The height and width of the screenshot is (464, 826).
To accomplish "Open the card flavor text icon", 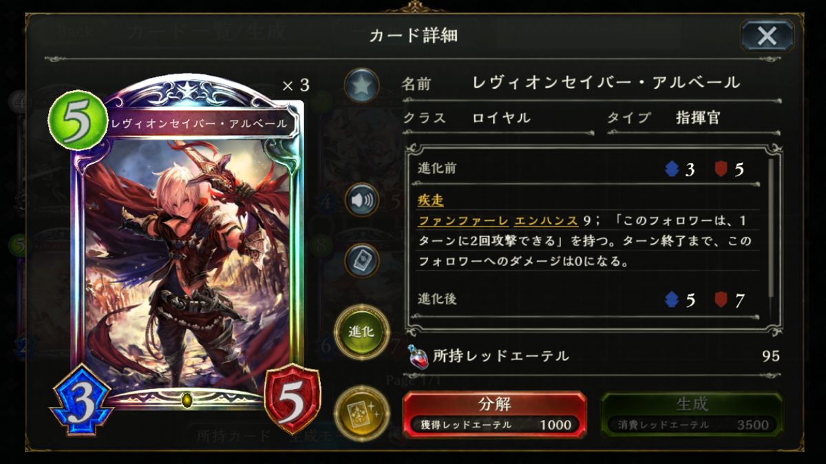I will (x=362, y=261).
